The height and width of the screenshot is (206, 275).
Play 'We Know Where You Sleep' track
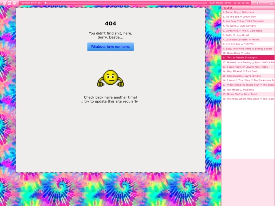coord(248,99)
